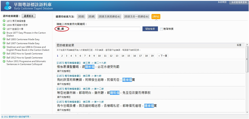Click green check icon beside 1872 馬可傳福音書
Screen dimensions: 249x119
coord(4,21)
